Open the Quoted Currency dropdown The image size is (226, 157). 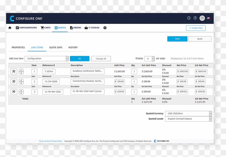pos(210,114)
